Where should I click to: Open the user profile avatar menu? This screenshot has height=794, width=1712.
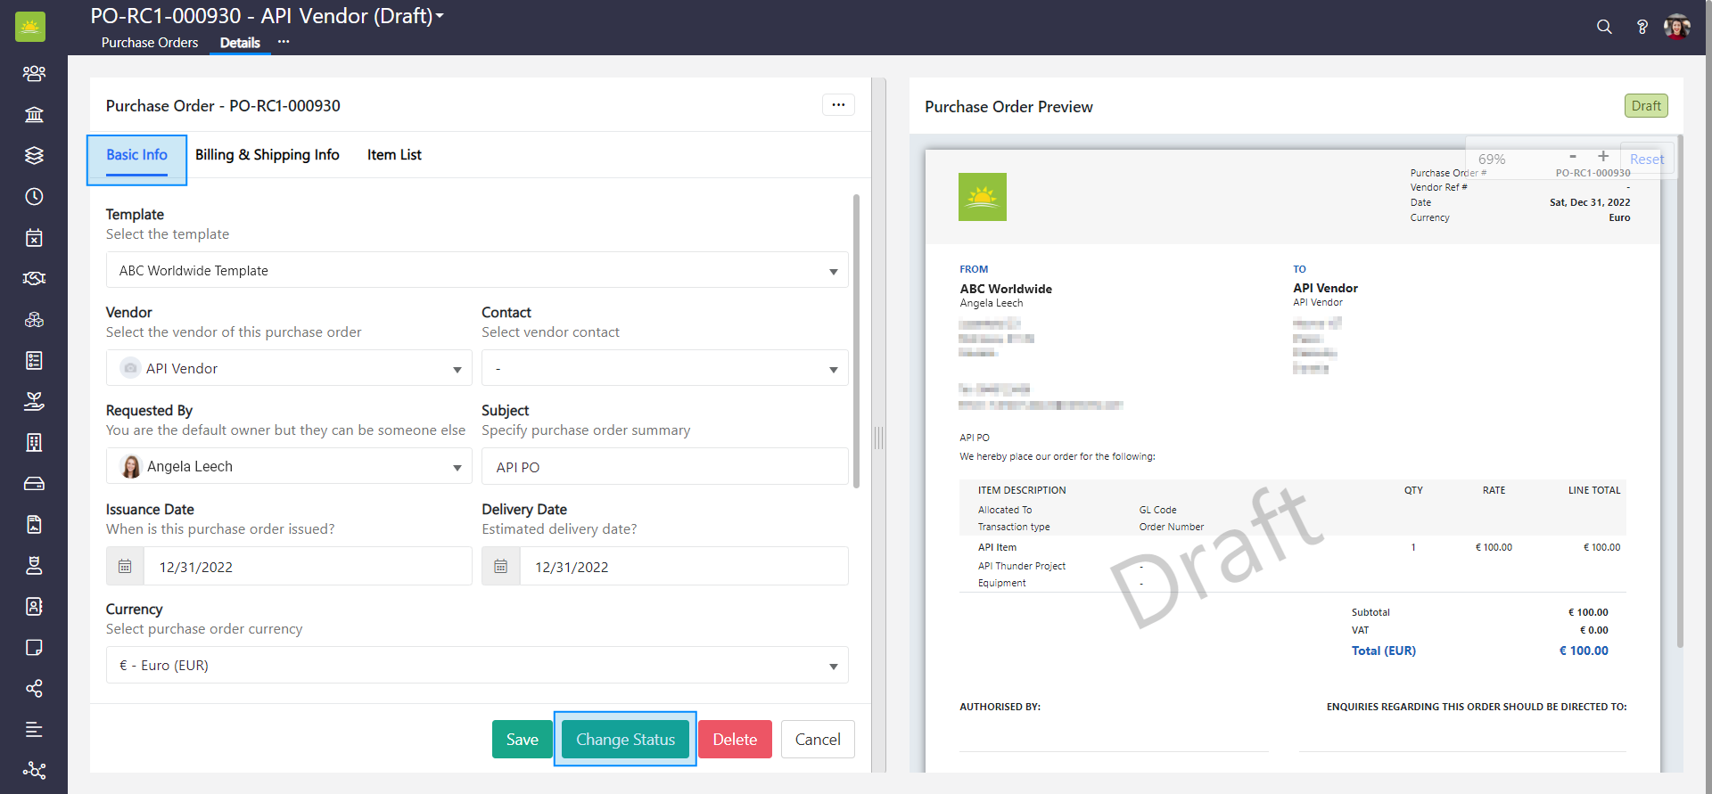point(1676,27)
